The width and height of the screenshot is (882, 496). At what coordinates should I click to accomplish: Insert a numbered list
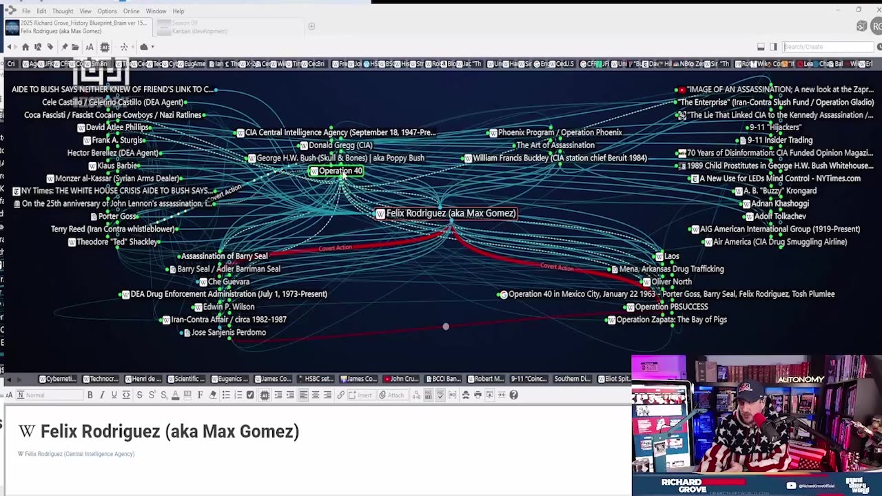(x=239, y=395)
